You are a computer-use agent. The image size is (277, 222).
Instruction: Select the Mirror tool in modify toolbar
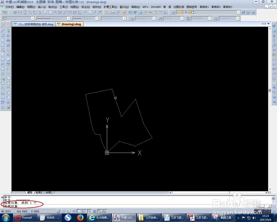tap(8, 36)
